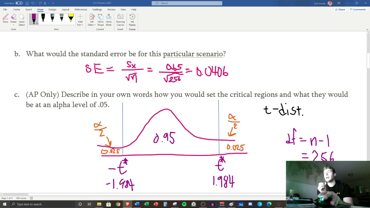370x208 pixels.
Task: Open Calculator from the taskbar
Action: [165, 204]
